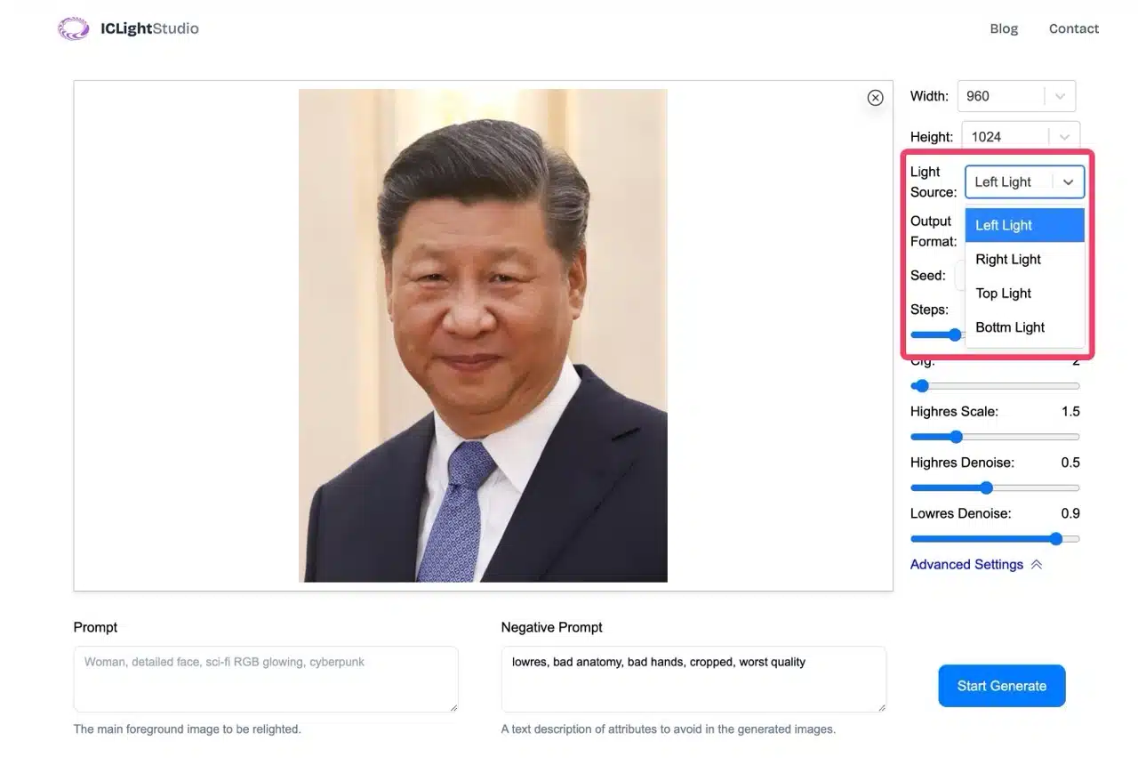Open the Blog page
Screen dimensions: 1138x765
pyautogui.click(x=1004, y=28)
